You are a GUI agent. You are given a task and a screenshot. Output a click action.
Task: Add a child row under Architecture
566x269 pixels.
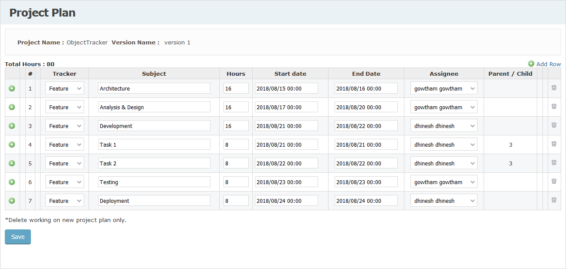(12, 88)
